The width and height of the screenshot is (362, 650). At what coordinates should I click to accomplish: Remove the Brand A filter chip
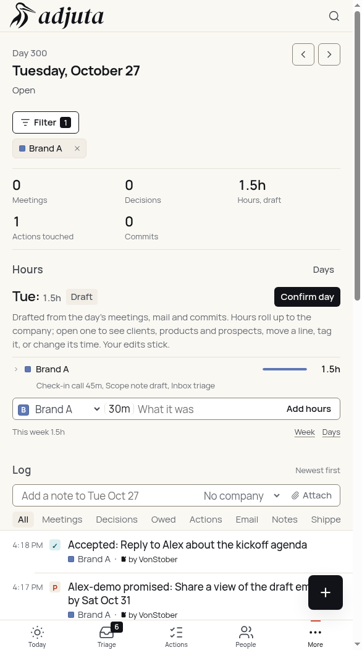click(x=77, y=148)
